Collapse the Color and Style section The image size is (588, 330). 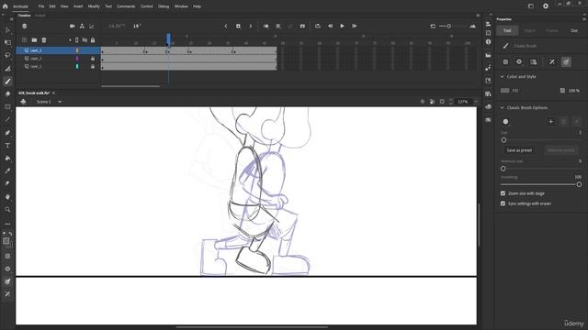point(503,76)
